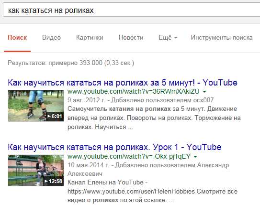The width and height of the screenshot is (260, 205).
Task: Click the 12:58 video thumbnail
Action: [x=36, y=170]
